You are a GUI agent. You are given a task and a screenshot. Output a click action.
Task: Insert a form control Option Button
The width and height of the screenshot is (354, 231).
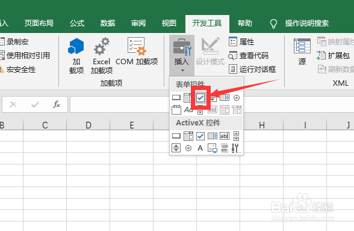pyautogui.click(x=237, y=98)
